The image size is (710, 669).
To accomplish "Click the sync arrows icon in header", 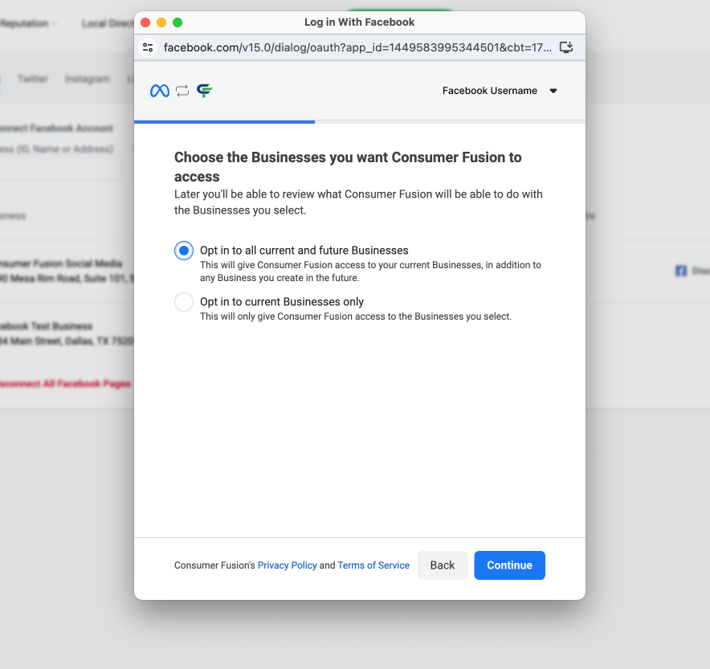I will coord(182,91).
